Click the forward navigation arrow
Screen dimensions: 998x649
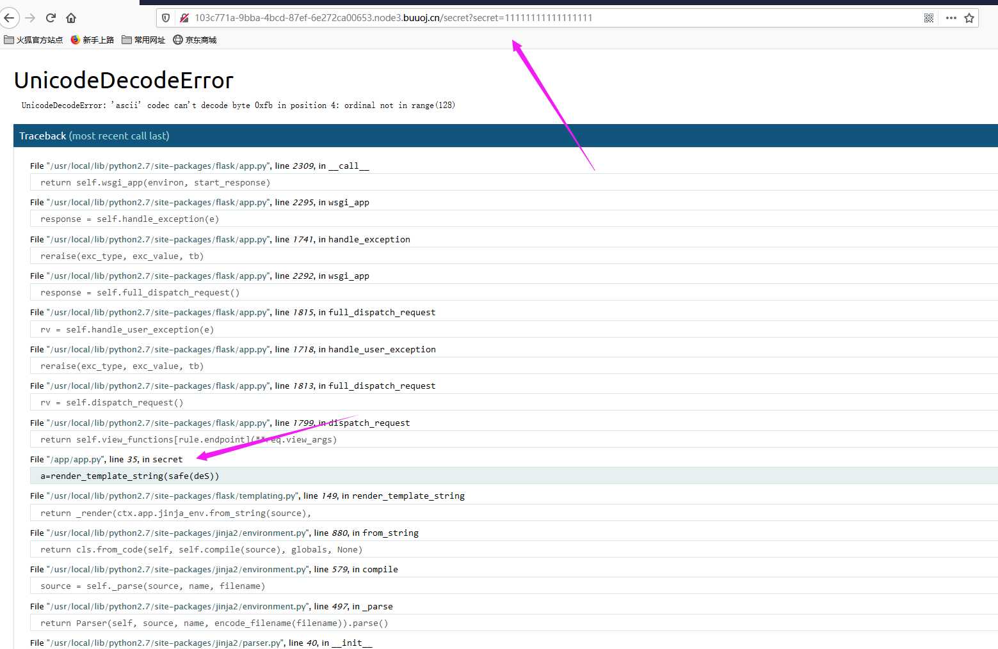tap(30, 18)
